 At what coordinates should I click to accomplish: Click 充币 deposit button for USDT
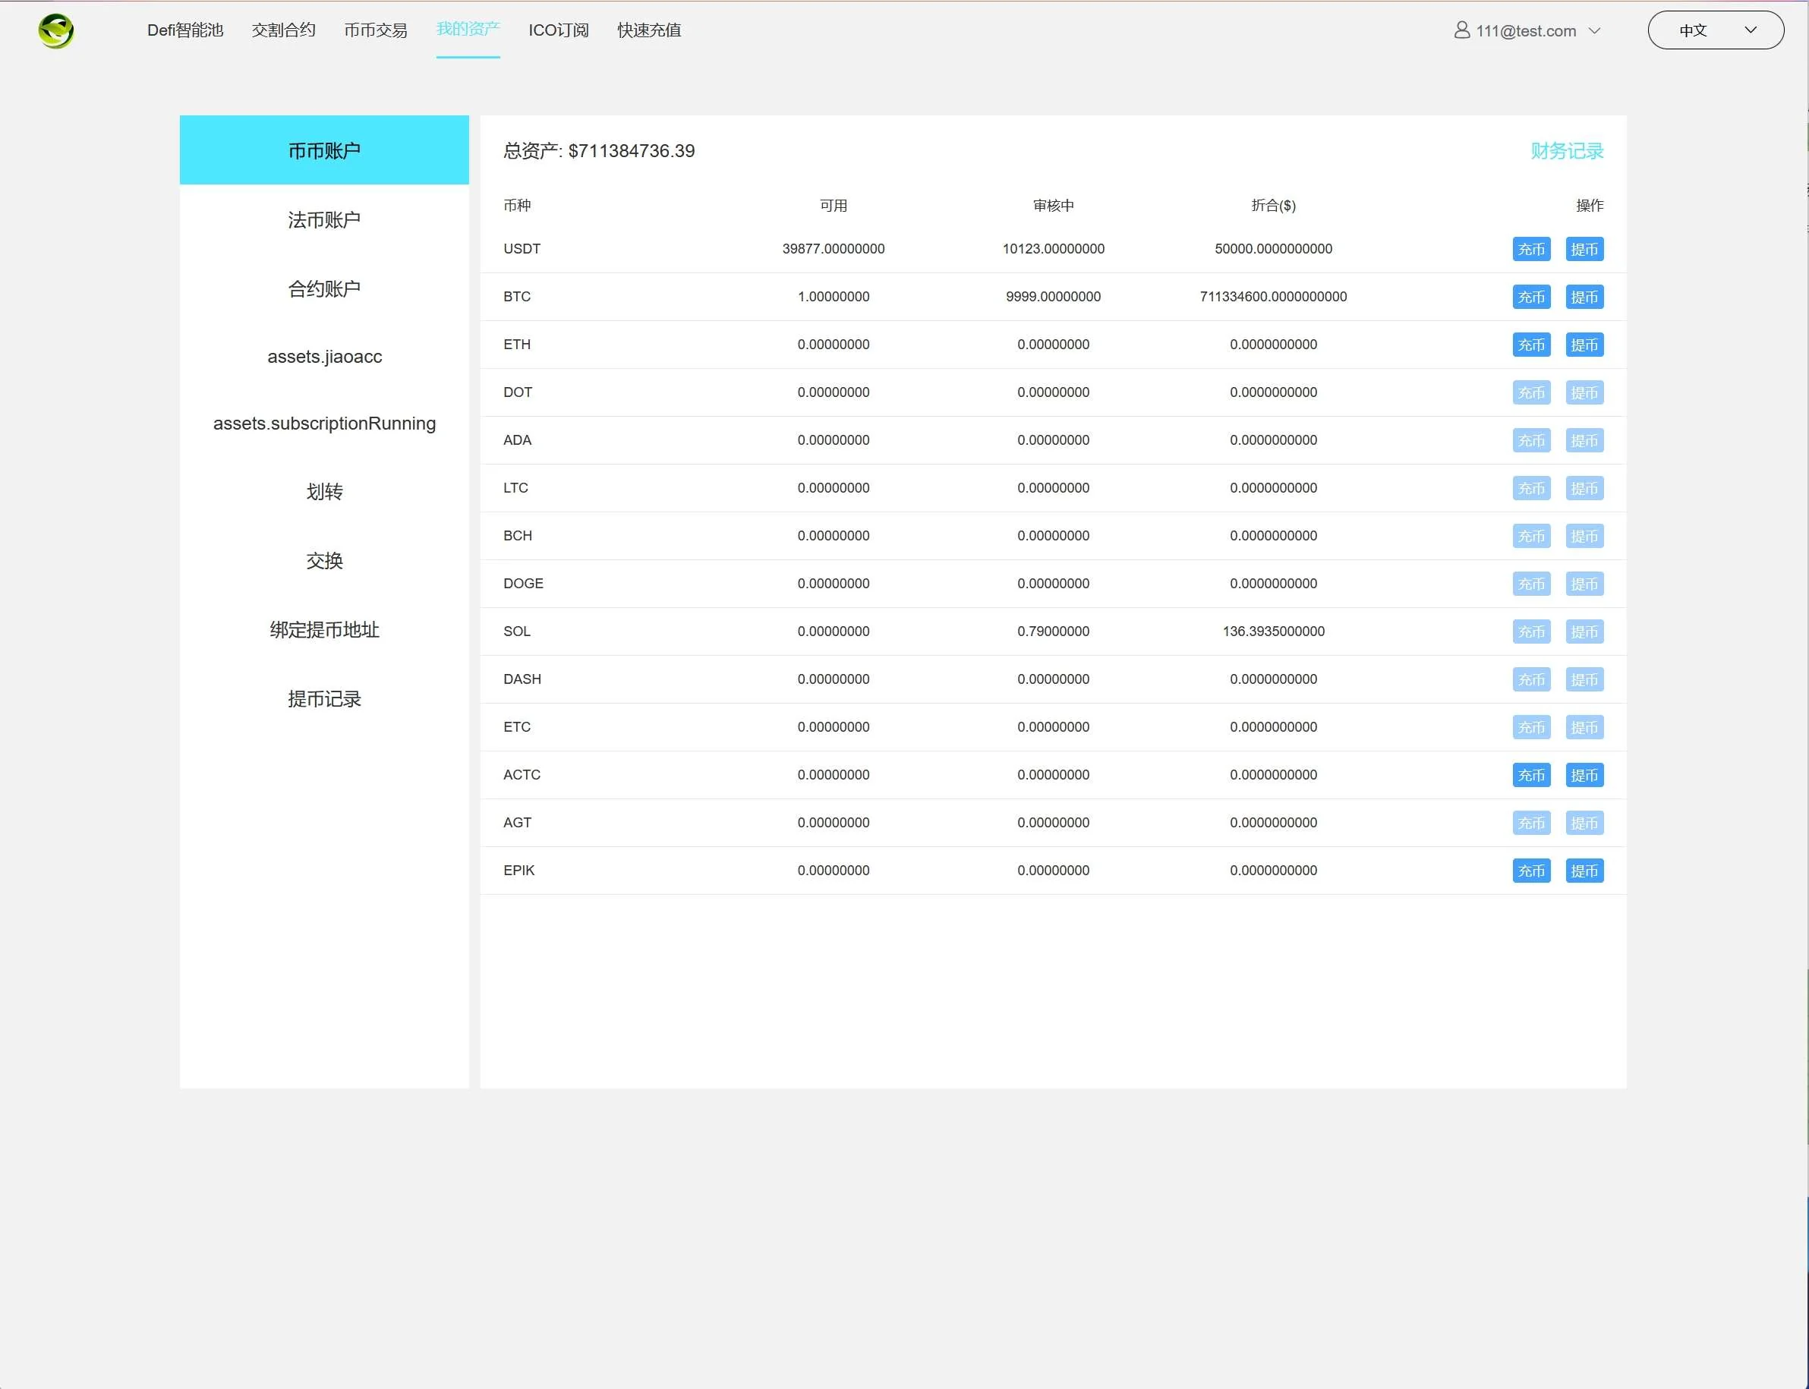click(x=1531, y=249)
